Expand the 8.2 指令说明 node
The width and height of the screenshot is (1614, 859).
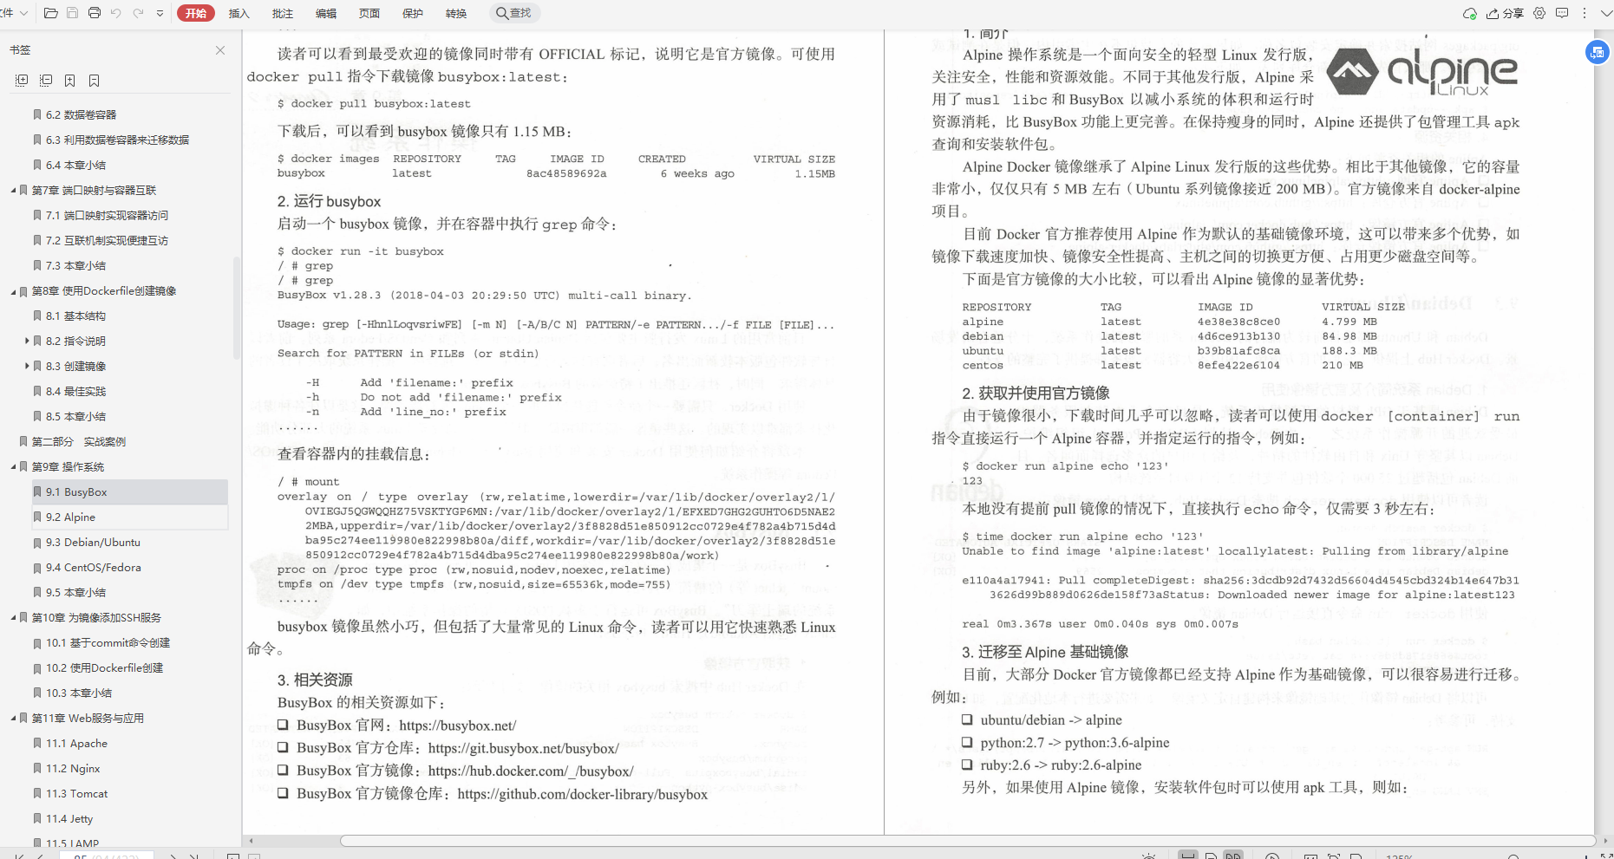(x=27, y=341)
